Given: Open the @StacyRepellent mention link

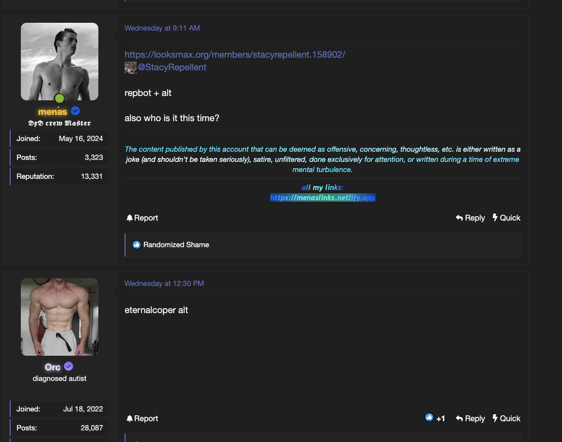Looking at the screenshot, I should click(172, 67).
